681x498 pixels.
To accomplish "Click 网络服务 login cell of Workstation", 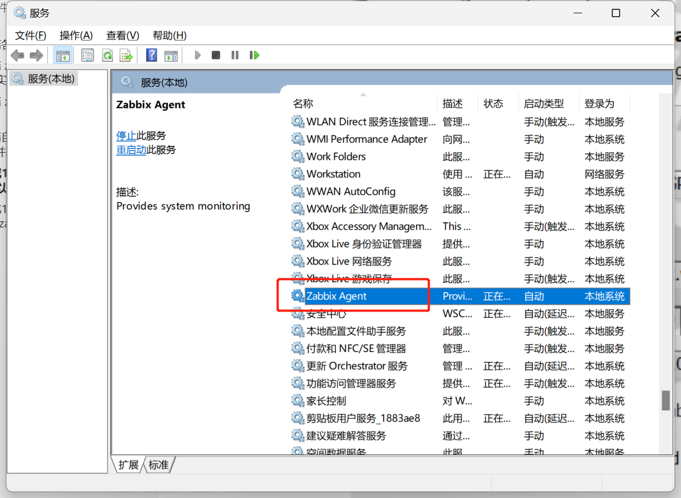I will point(605,174).
